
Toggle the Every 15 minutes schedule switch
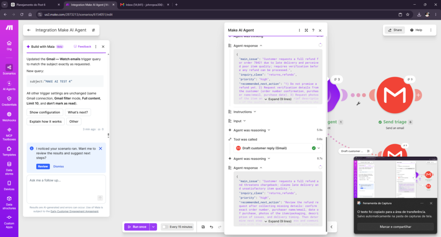click(165, 227)
